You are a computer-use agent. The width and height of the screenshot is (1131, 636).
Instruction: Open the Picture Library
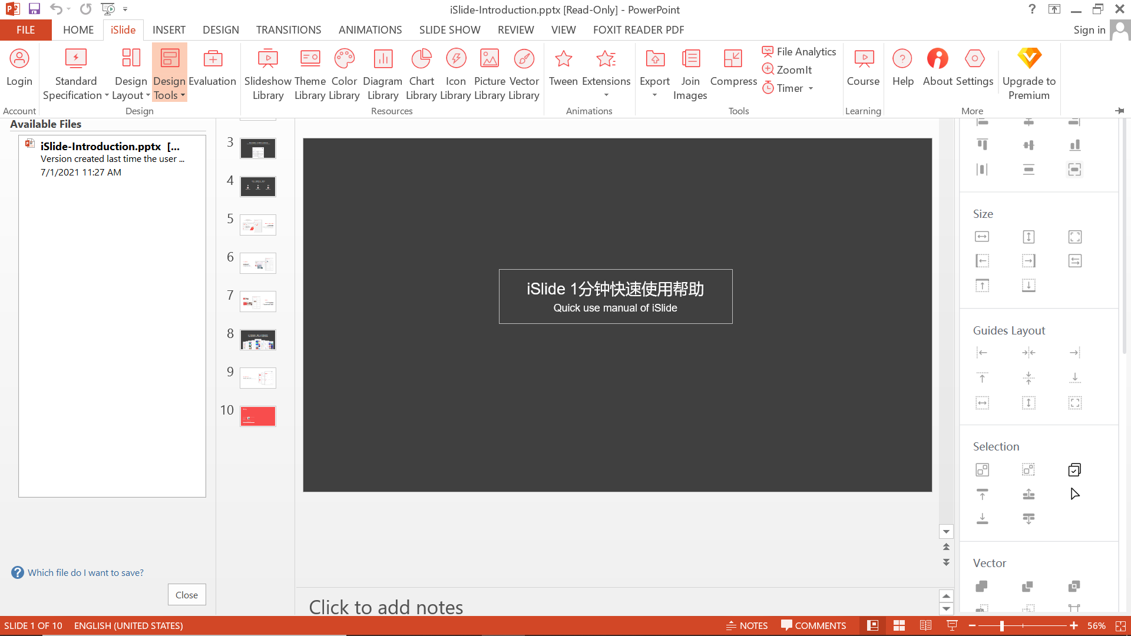tap(490, 74)
